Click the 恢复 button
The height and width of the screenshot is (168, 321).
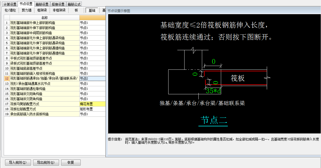(x=71, y=162)
